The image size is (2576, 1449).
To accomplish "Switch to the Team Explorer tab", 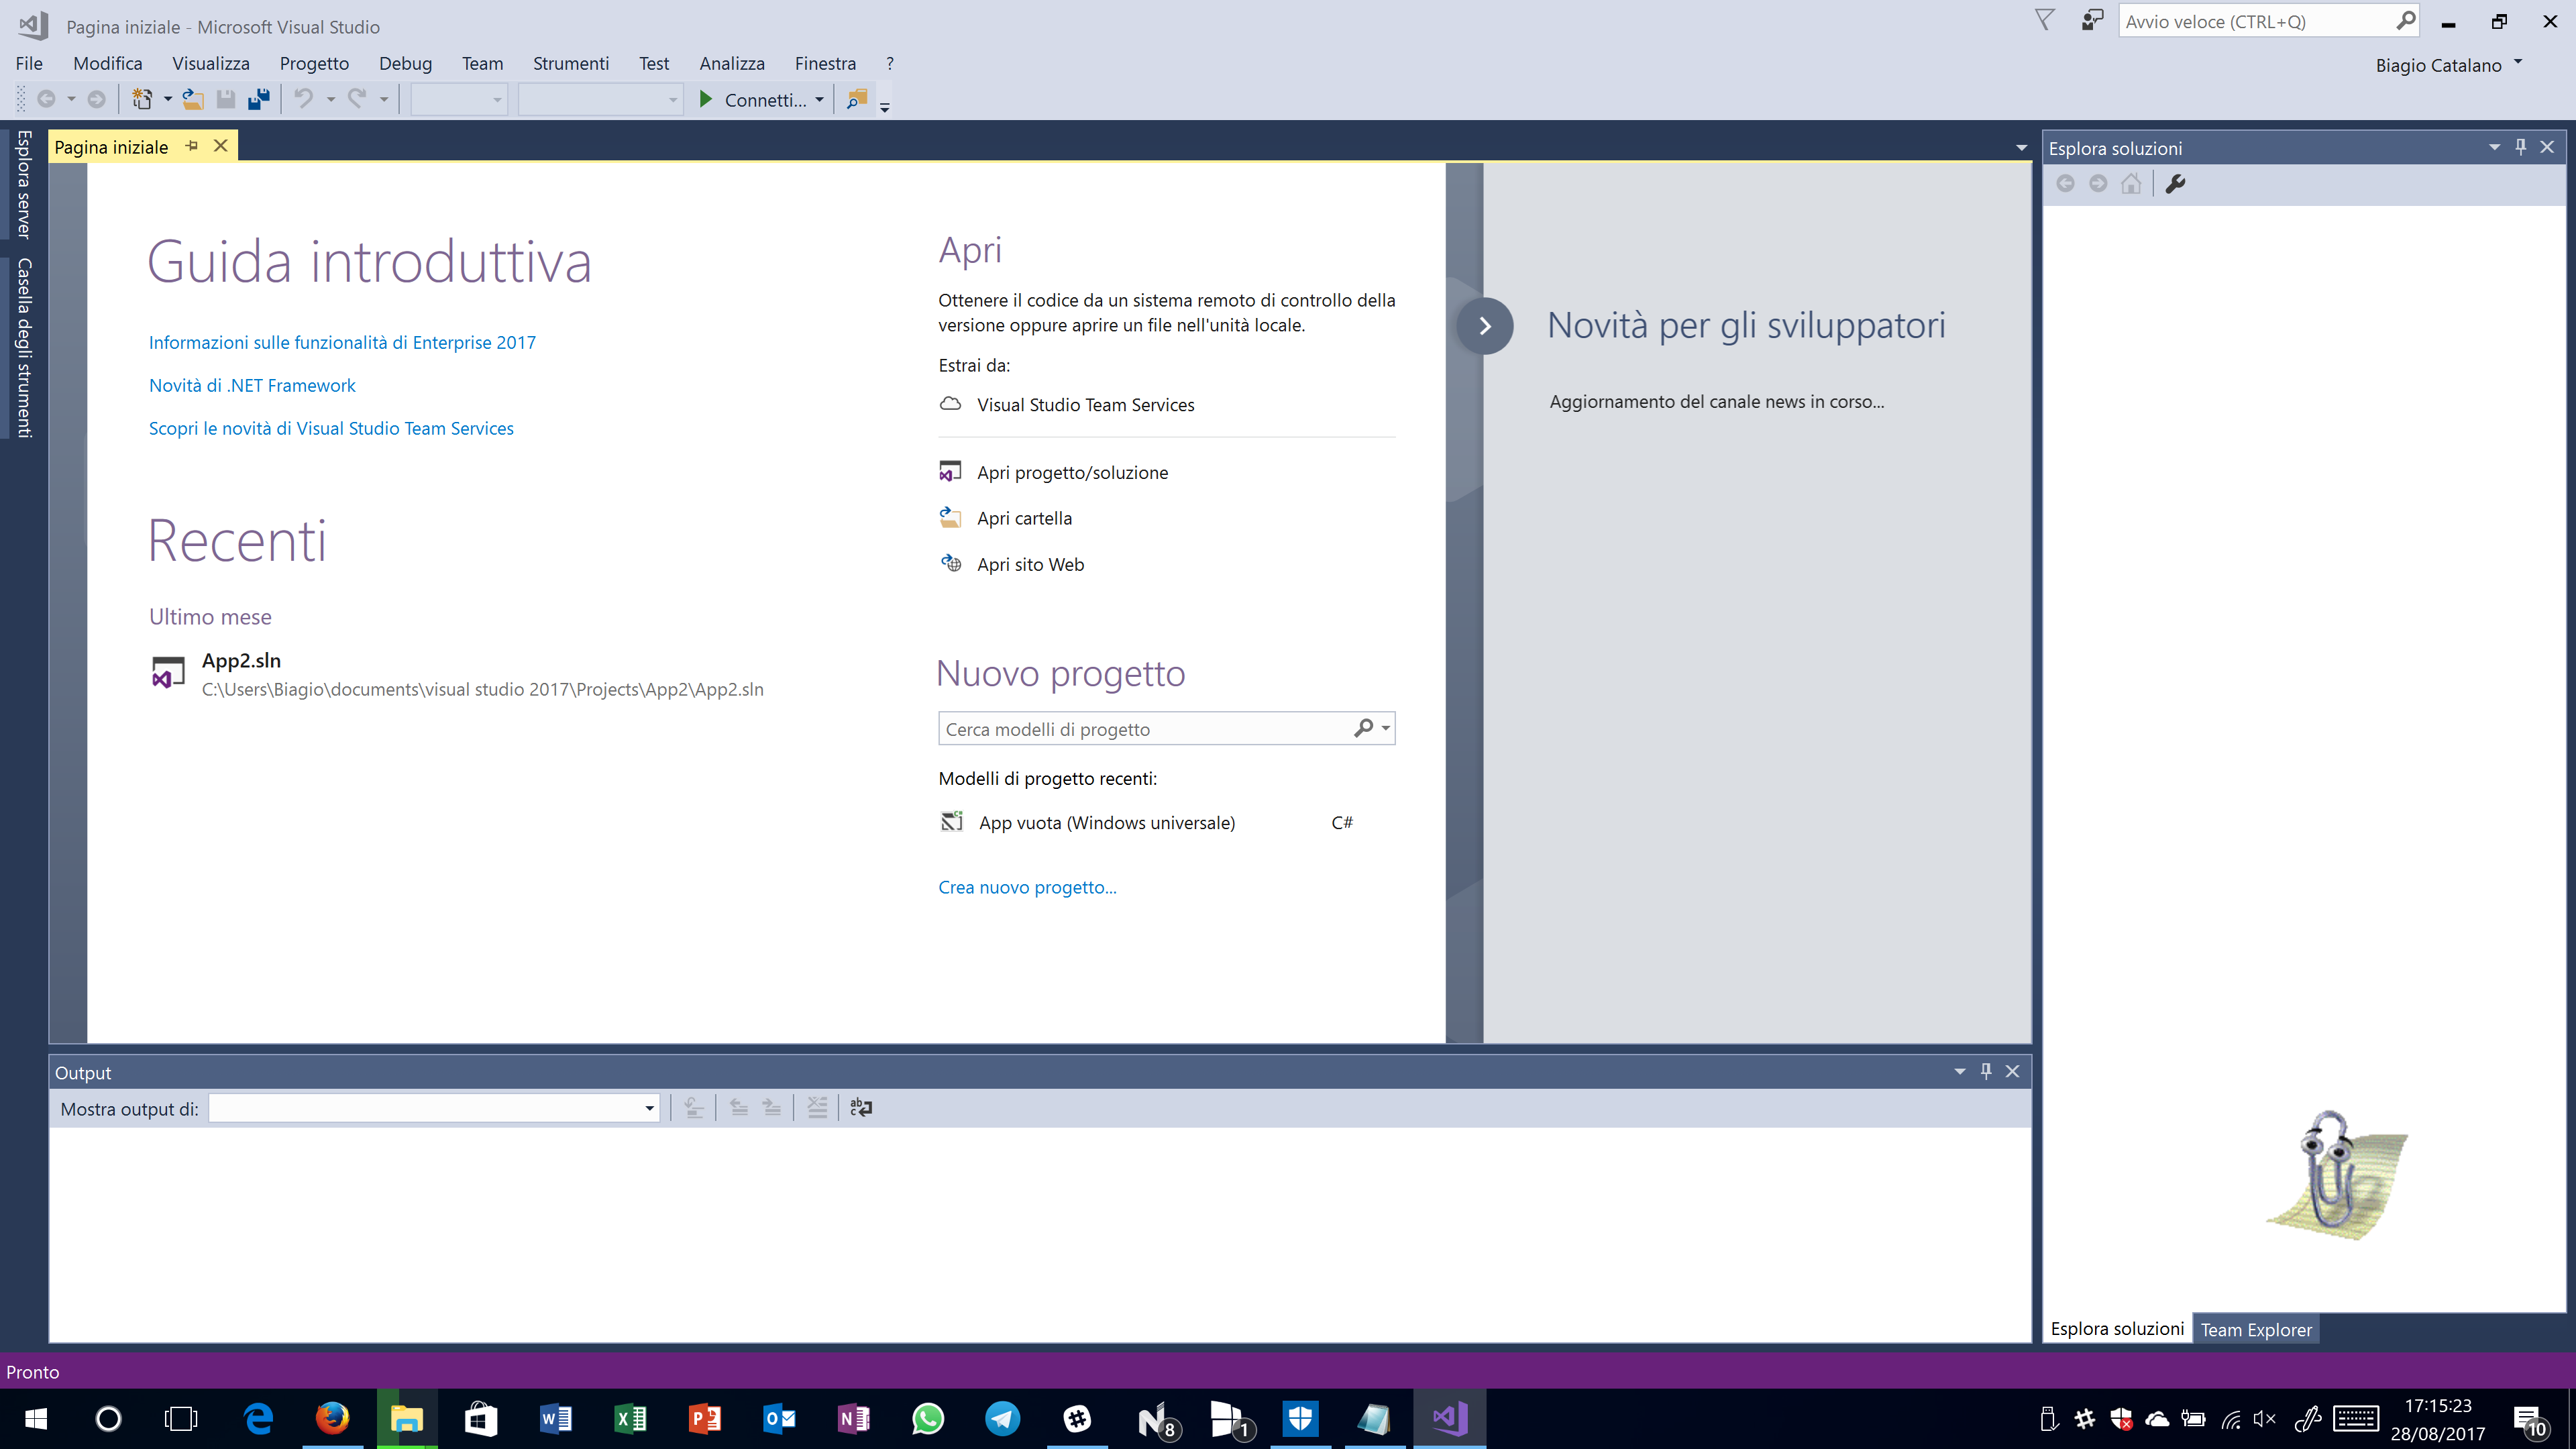I will 2256,1329.
